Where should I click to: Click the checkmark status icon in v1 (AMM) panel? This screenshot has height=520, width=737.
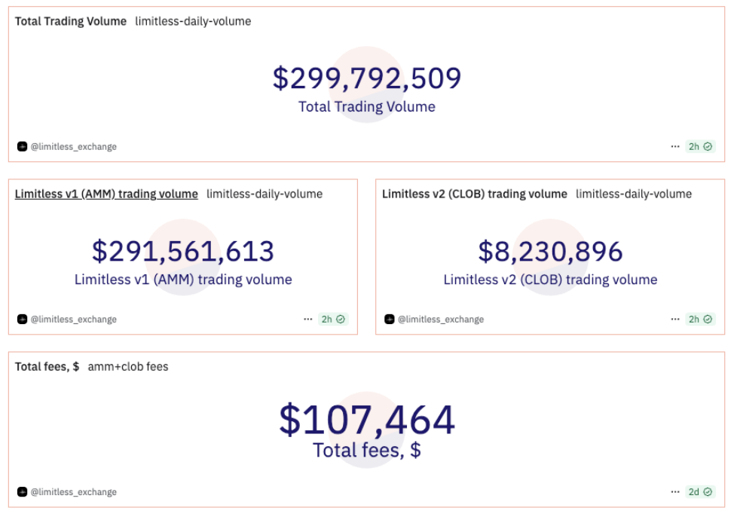[x=341, y=320]
